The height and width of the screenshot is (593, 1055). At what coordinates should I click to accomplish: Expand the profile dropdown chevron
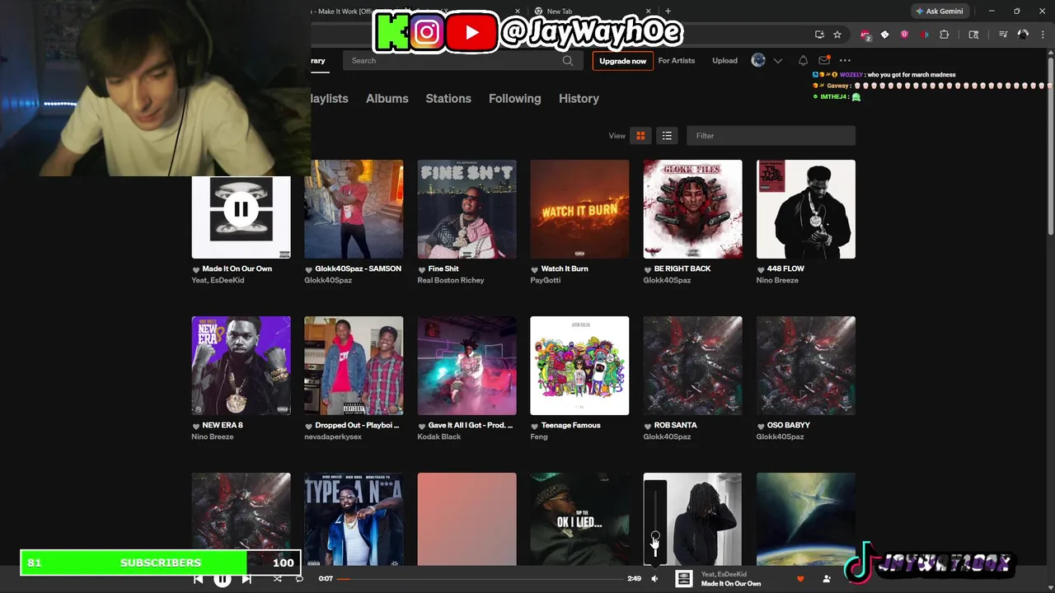(777, 60)
